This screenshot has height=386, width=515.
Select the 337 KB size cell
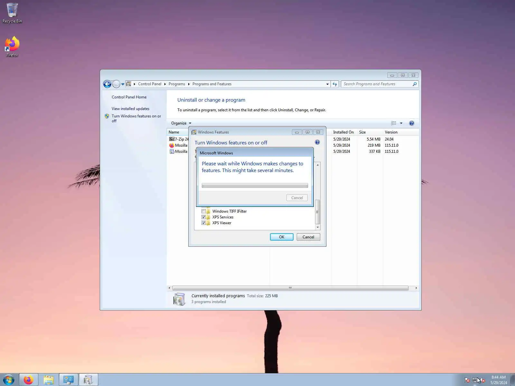[375, 152]
